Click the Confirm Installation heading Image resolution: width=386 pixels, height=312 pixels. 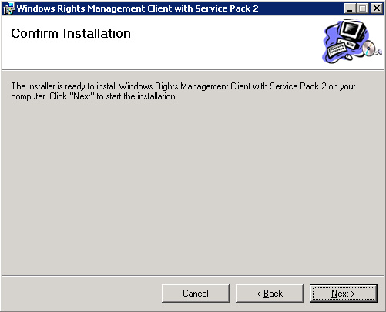71,33
